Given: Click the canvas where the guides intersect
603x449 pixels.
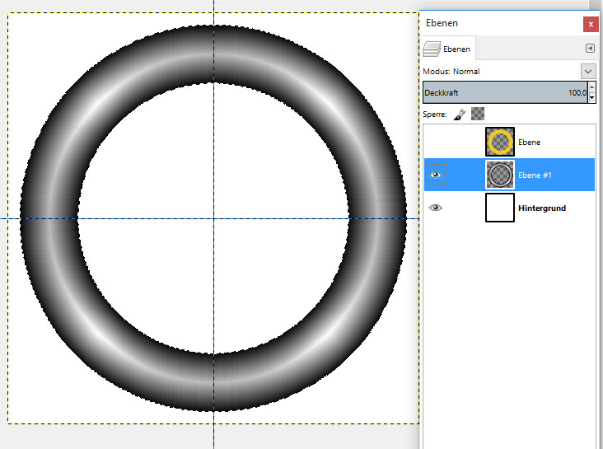Looking at the screenshot, I should pyautogui.click(x=214, y=218).
